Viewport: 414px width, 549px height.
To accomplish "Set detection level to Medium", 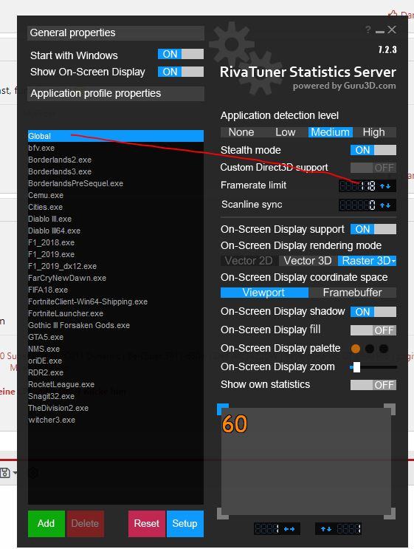I will click(x=330, y=132).
